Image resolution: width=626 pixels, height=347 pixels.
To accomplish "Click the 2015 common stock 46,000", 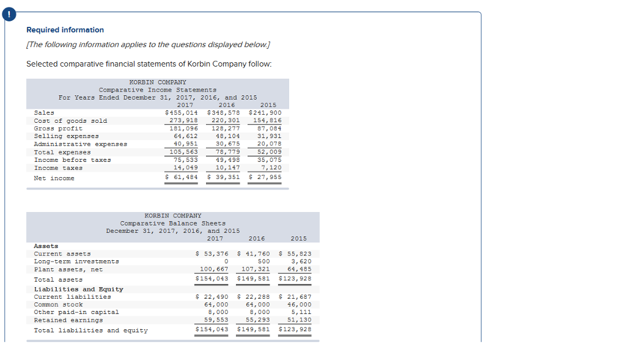I will coord(300,305).
